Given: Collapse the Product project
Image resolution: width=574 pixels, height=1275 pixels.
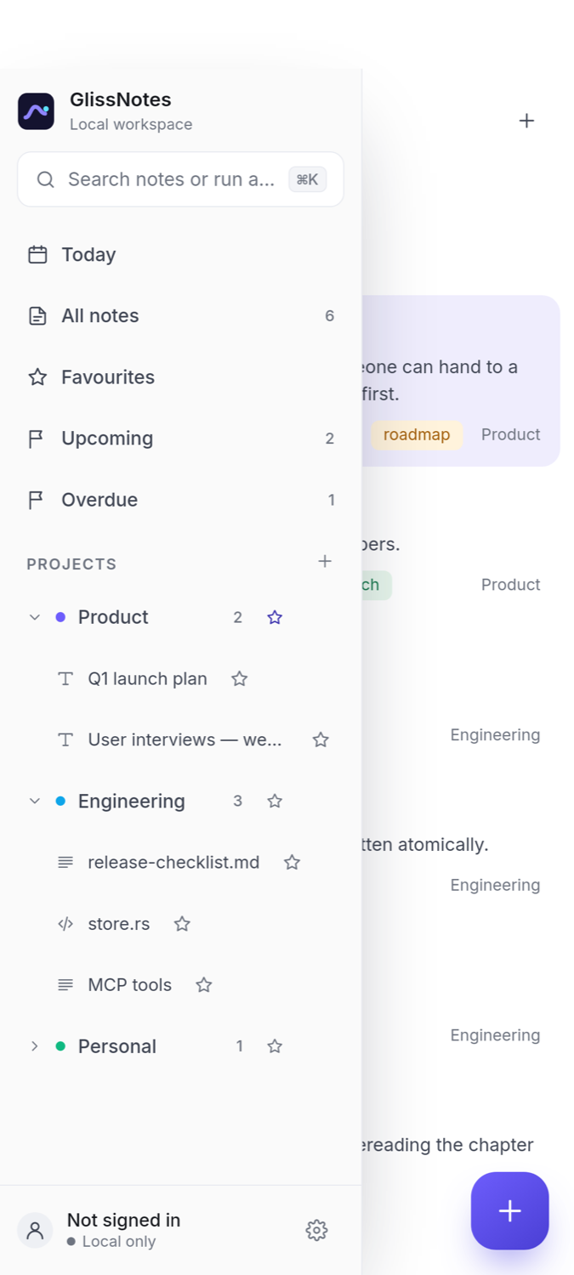Looking at the screenshot, I should coord(34,617).
